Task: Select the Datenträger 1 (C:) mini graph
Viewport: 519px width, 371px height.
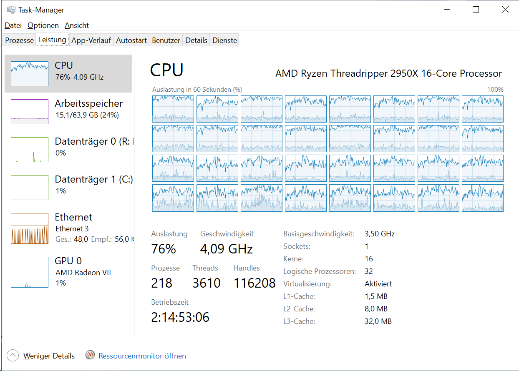Action: [x=30, y=187]
